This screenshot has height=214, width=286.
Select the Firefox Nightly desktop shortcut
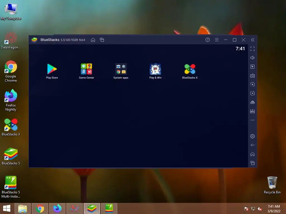(11, 100)
